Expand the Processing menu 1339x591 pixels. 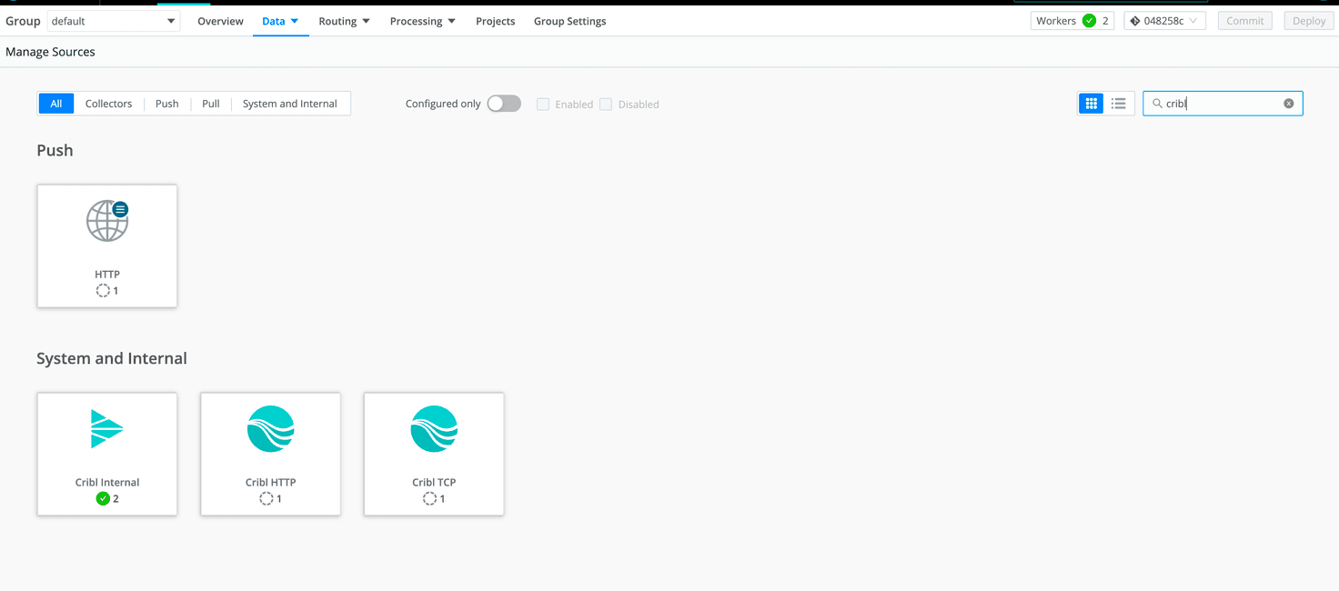[422, 21]
